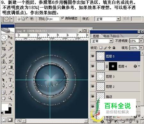Click the layers panel scroll up arrow

click(142, 53)
